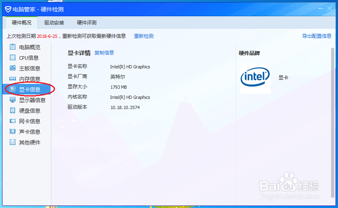The image size is (338, 208).
Task: Click the 网卡信息 network card icon
Action: click(x=13, y=121)
